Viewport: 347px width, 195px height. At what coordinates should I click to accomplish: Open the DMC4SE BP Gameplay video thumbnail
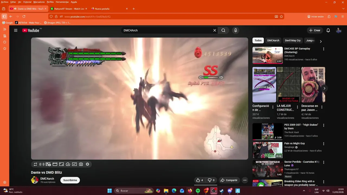click(268, 55)
